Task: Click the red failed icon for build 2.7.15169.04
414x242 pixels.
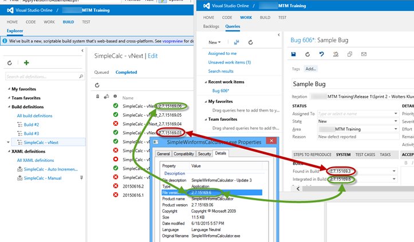Action: [x=116, y=124]
